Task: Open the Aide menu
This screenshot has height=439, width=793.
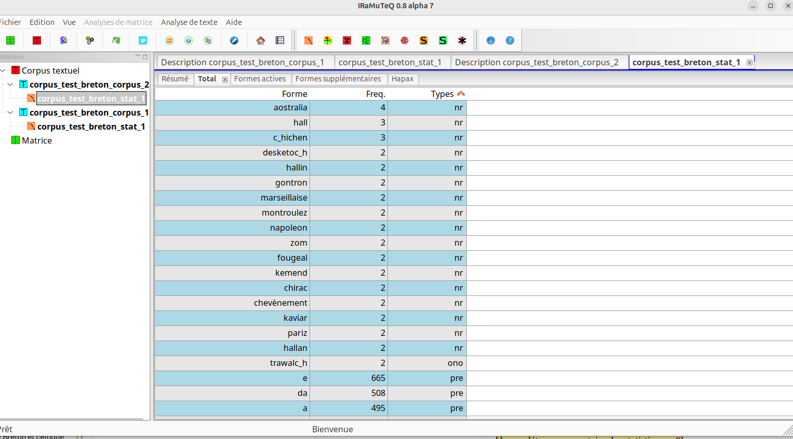Action: pyautogui.click(x=234, y=22)
